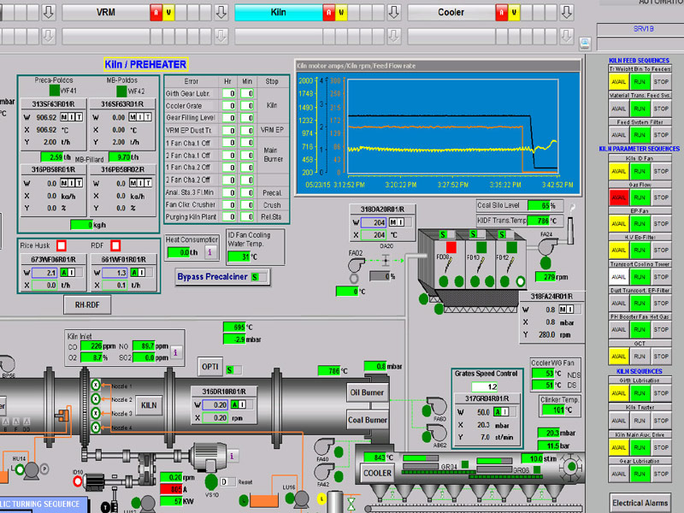The height and width of the screenshot is (513, 684).
Task: Toggle the Bypass Precalciner S switch
Action: 254,277
